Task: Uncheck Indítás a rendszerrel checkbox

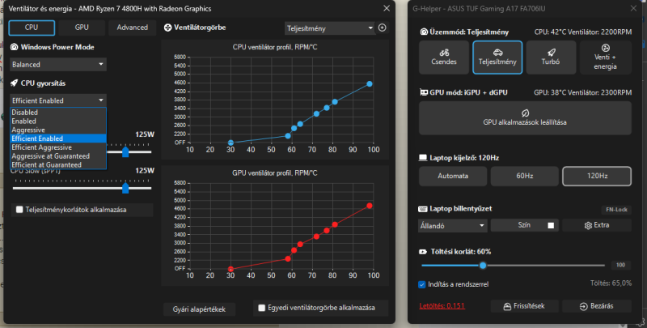Action: coord(421,284)
